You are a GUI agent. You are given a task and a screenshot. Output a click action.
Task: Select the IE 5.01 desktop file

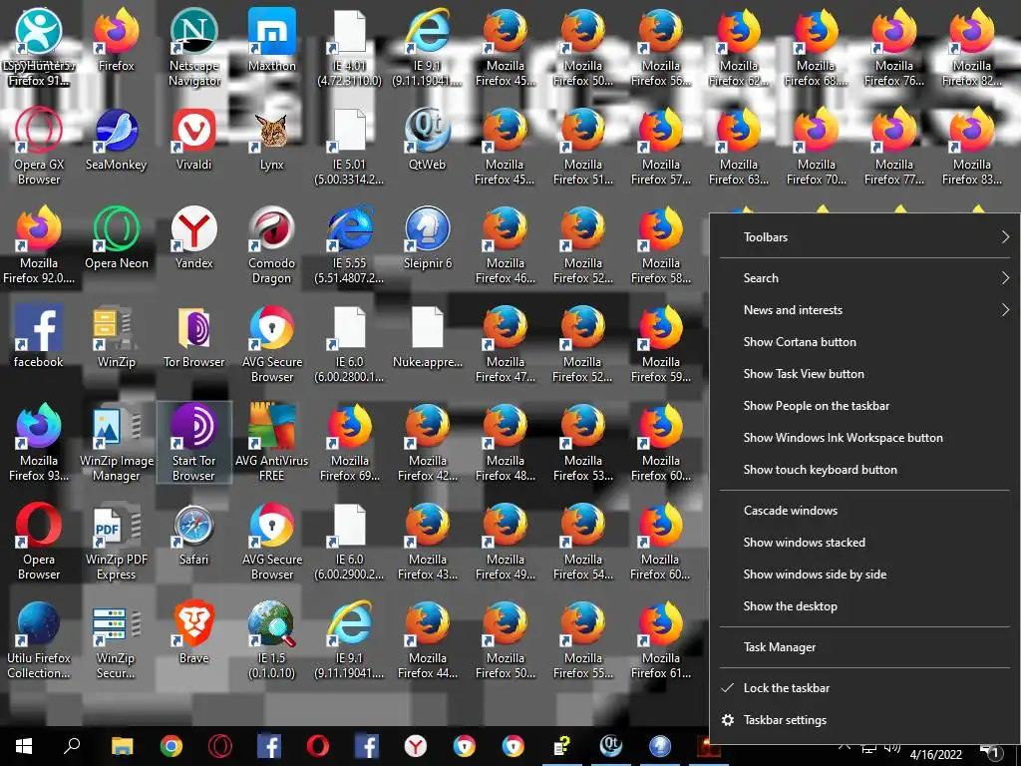coord(349,147)
